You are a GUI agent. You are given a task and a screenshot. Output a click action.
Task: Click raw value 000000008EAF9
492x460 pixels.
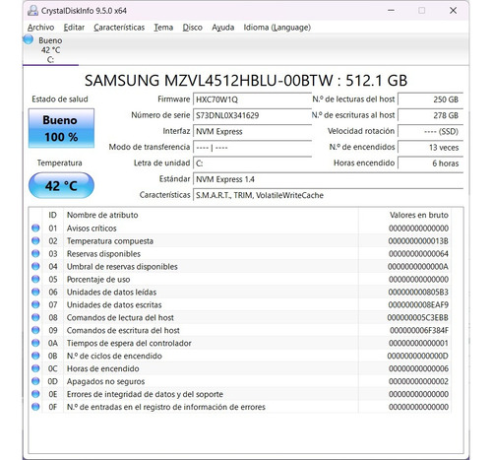(418, 305)
